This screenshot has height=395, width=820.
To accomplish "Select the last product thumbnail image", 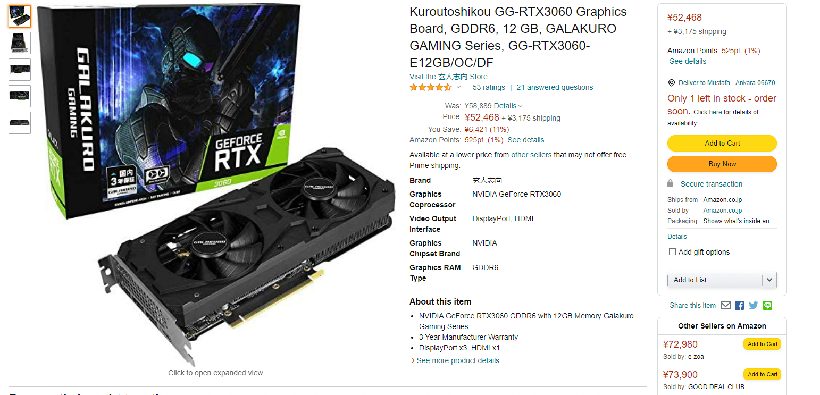I will click(x=20, y=123).
